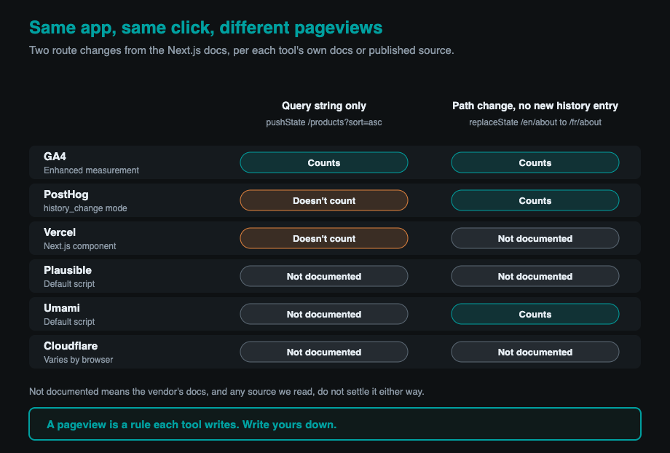Screen dimensions: 670x453
Task: Click the GA4 row title
Action: 55,157
